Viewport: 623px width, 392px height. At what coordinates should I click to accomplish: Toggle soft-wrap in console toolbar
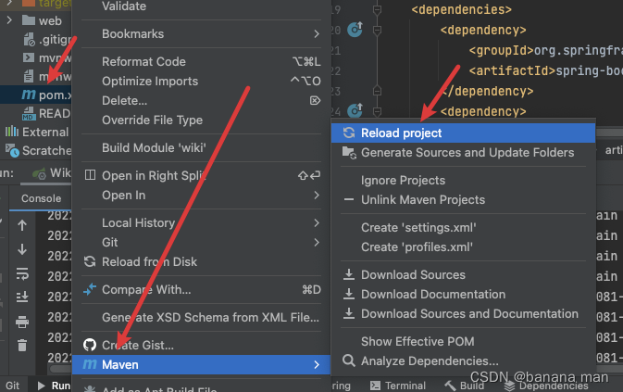22,273
